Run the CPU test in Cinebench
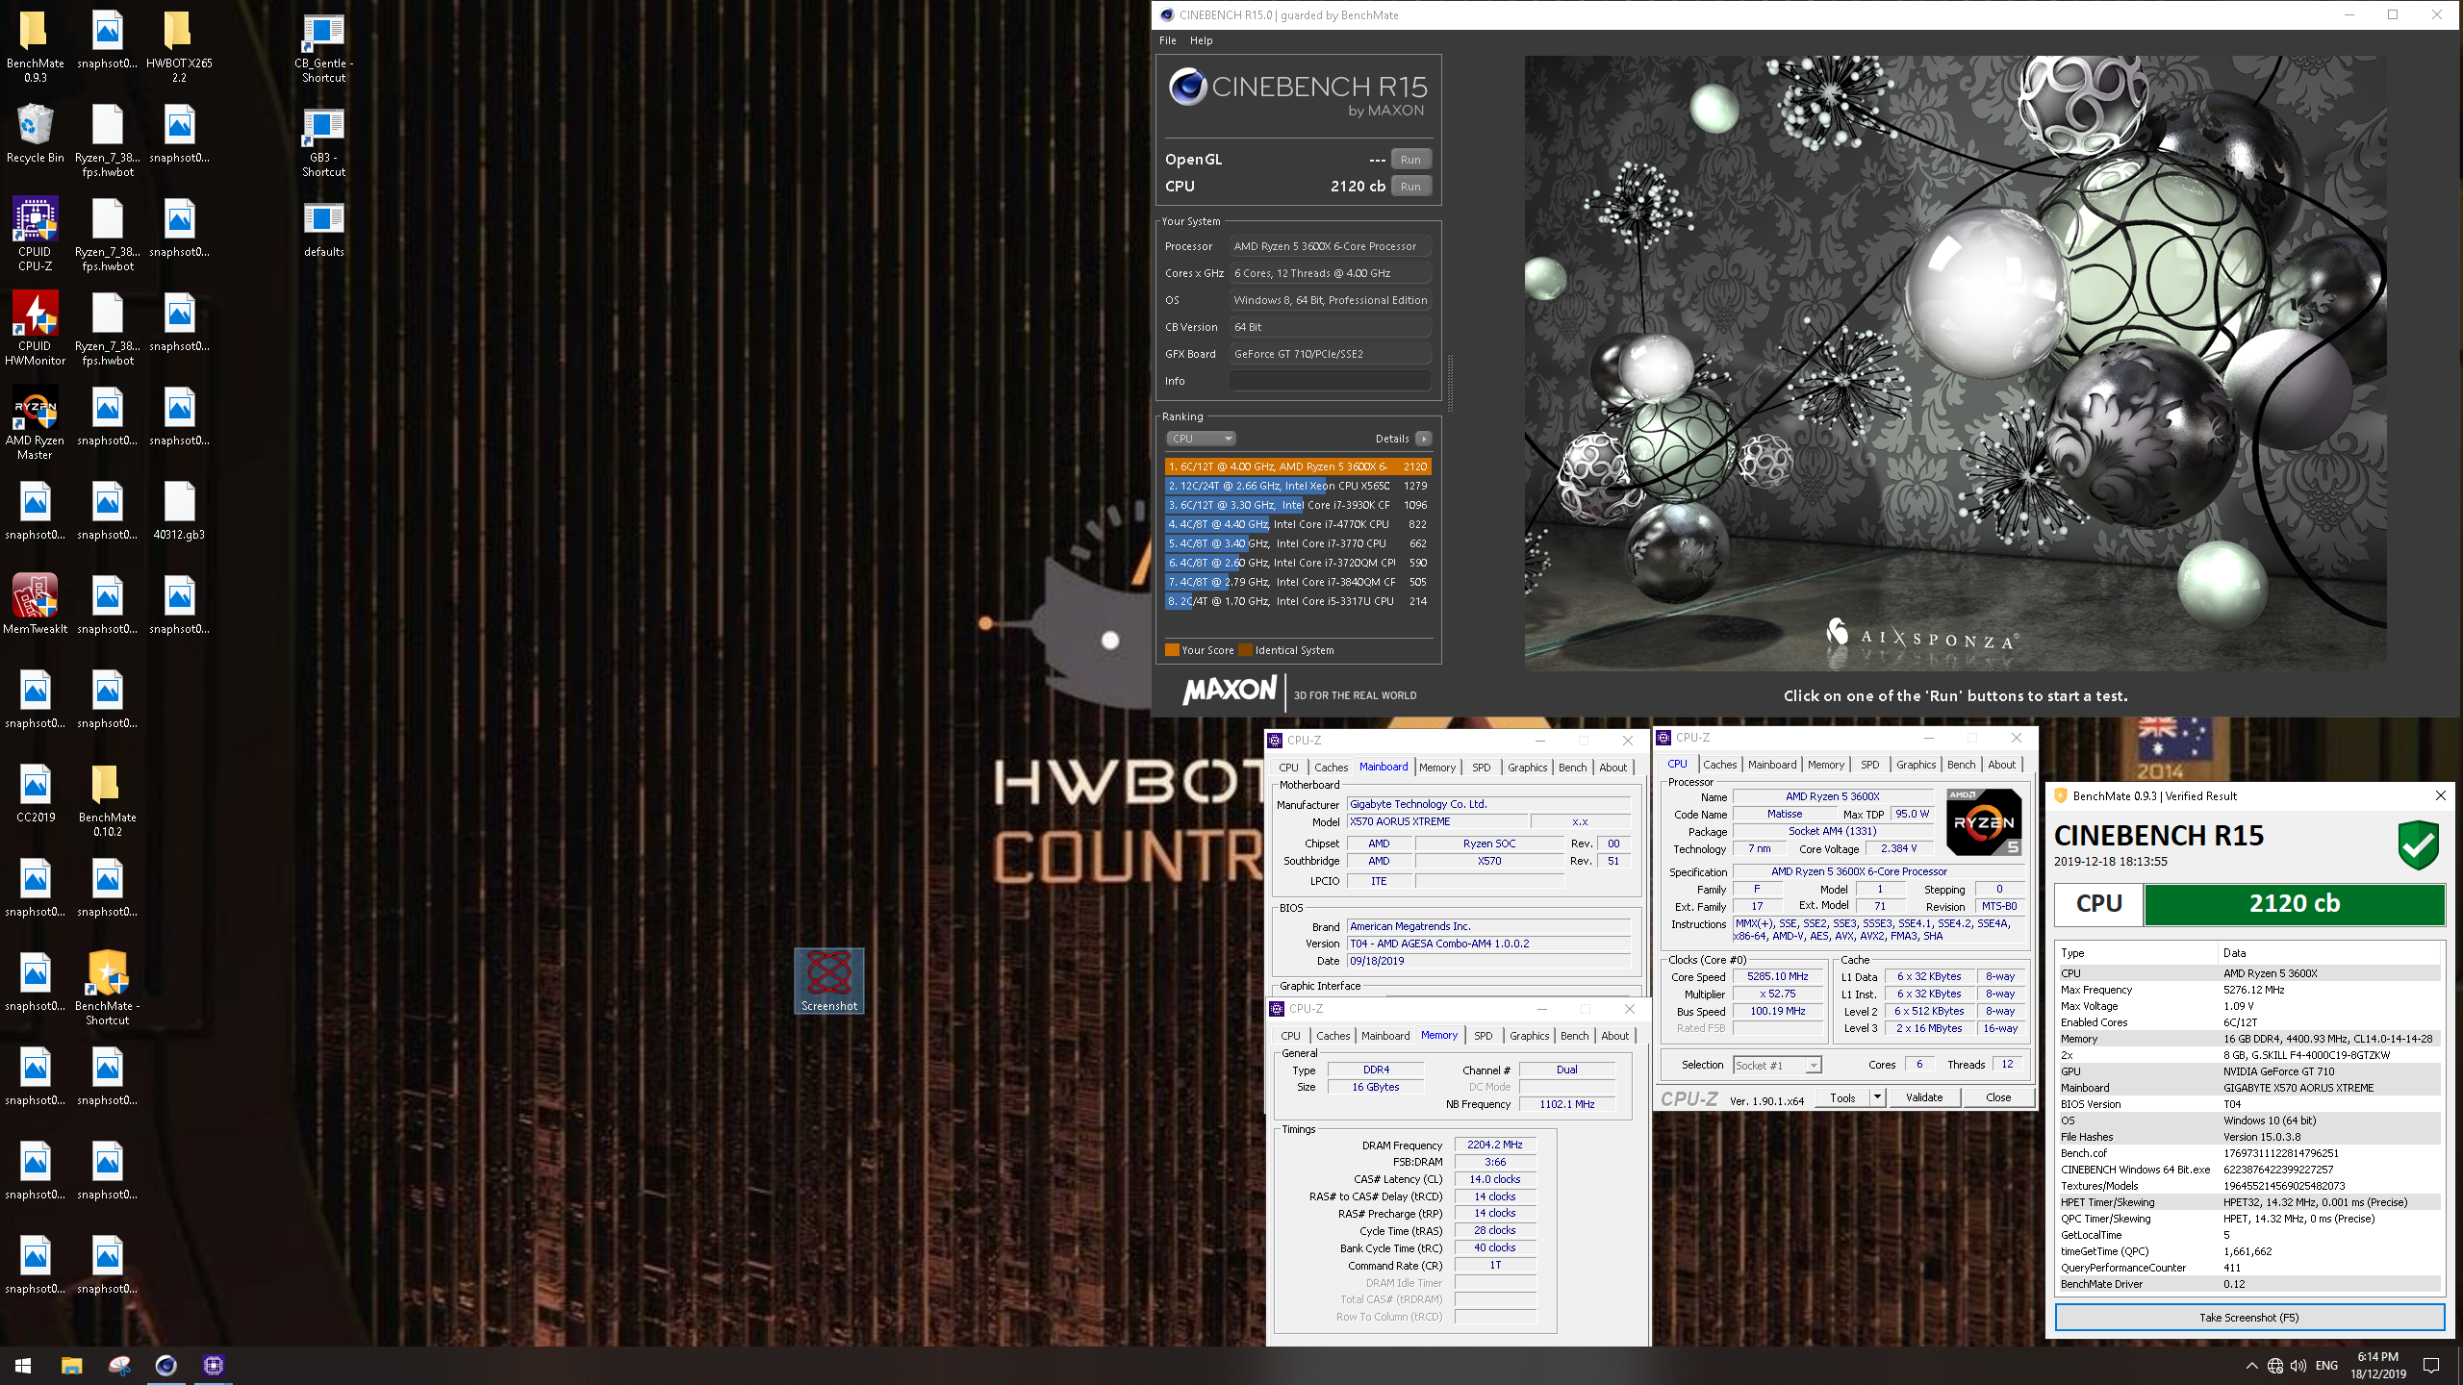Viewport: 2463px width, 1385px height. coord(1410,187)
